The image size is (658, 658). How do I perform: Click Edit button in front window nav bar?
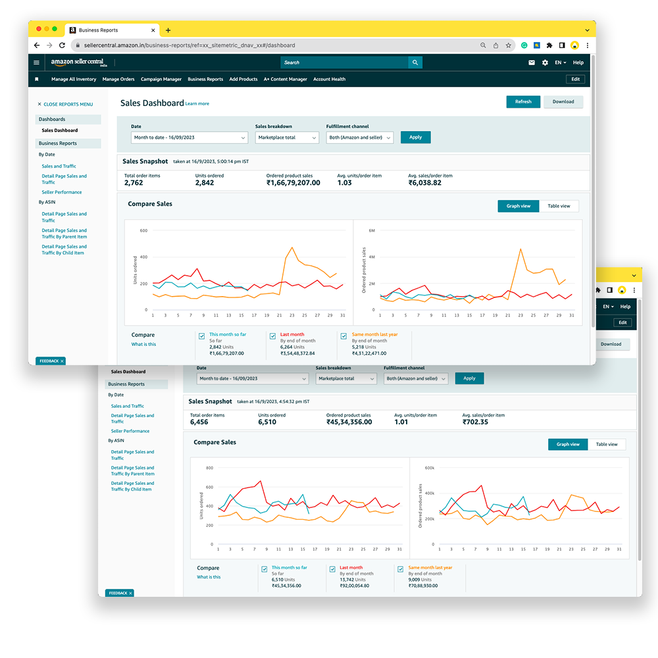point(575,79)
